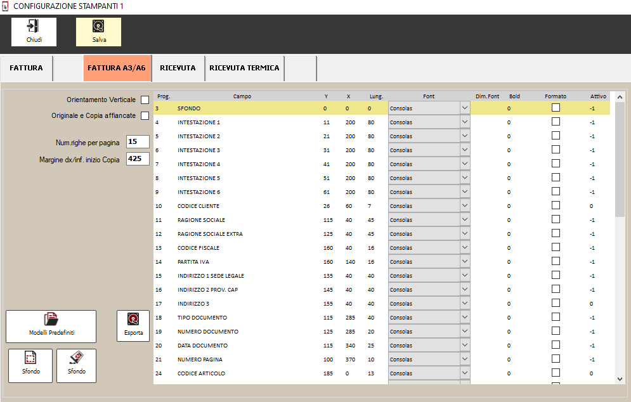Select the RICEVUTA tab

tap(178, 68)
